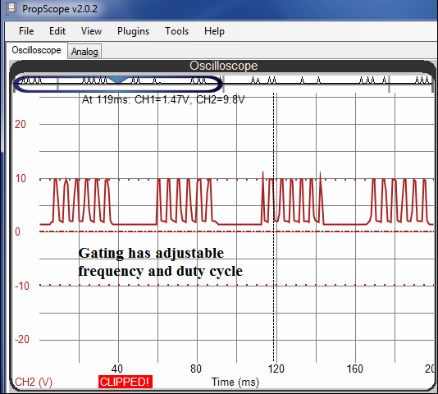Click the blue trigger position triangle marker
This screenshot has width=438, height=394.
118,80
